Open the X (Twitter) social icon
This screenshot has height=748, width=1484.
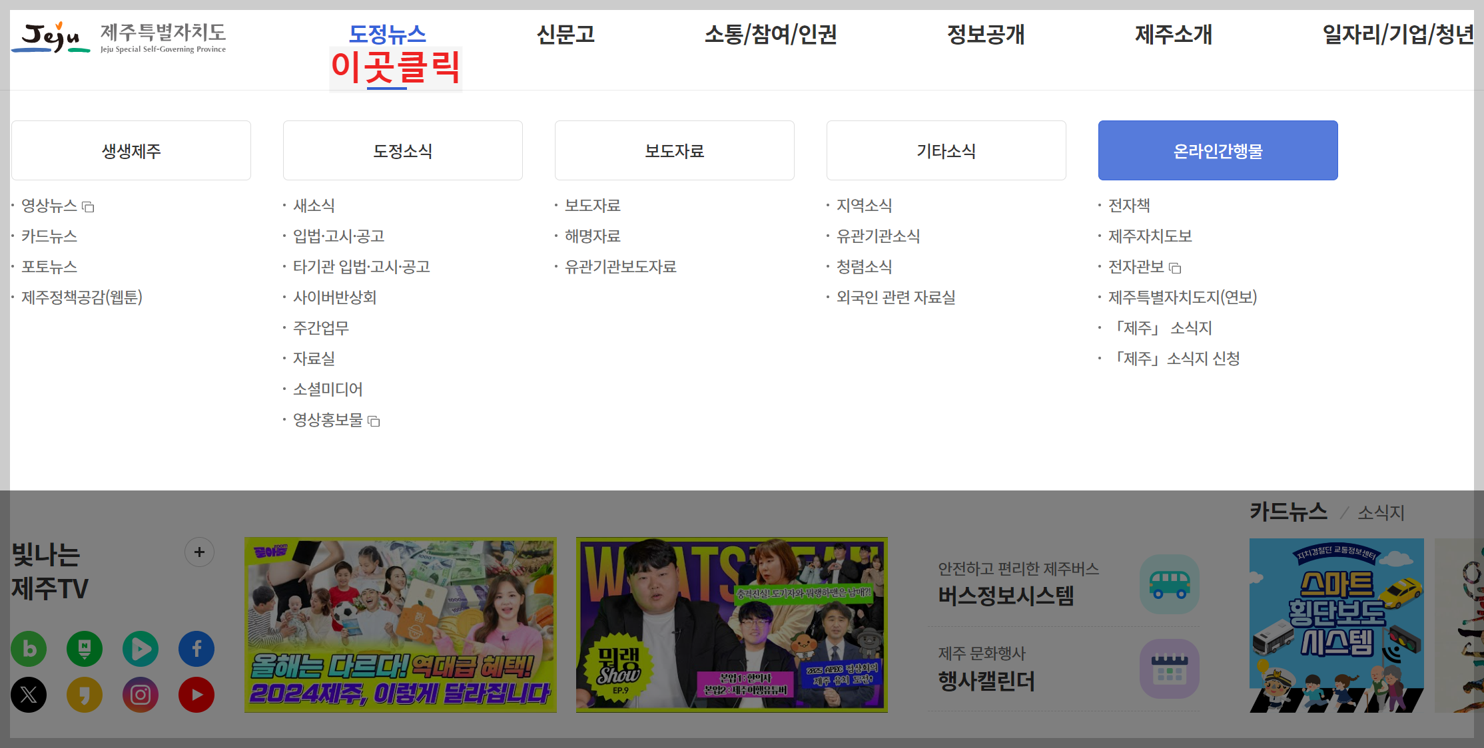29,695
